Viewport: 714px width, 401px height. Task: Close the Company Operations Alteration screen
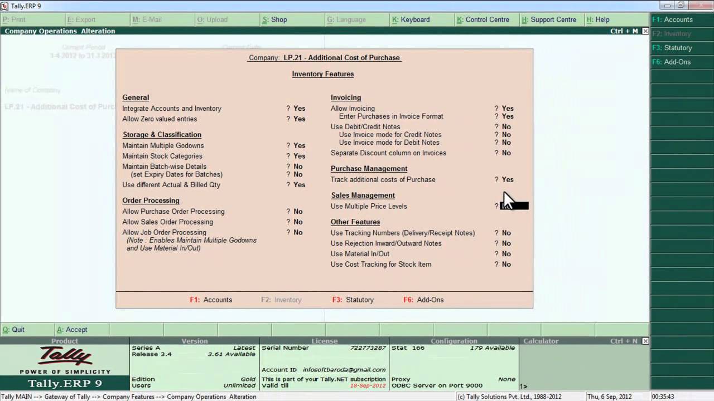coord(645,31)
